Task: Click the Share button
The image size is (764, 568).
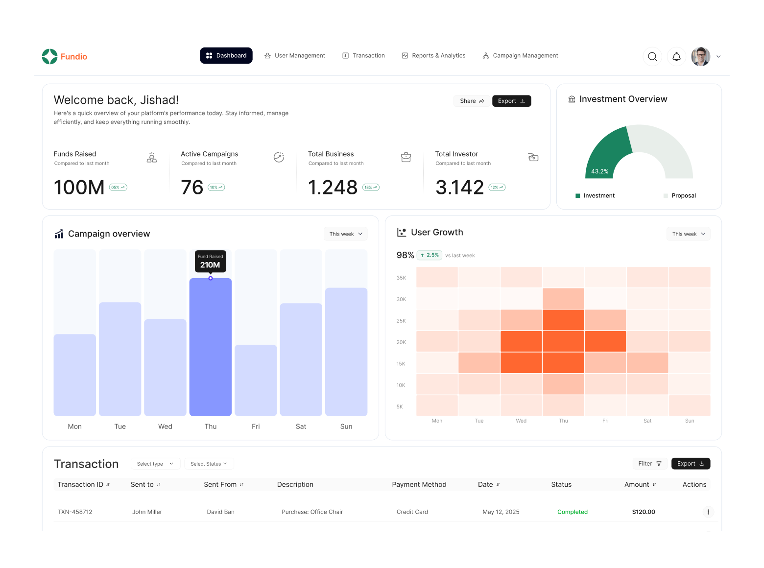Action: (x=472, y=101)
